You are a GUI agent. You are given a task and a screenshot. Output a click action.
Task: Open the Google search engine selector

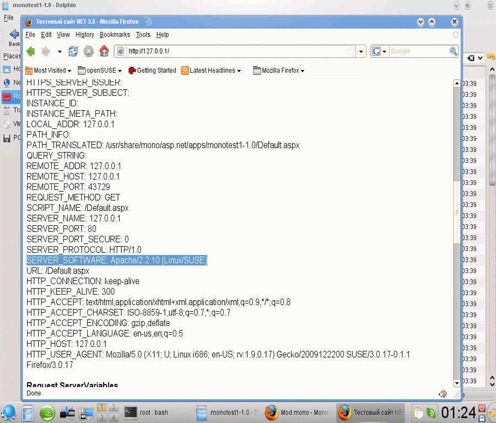pyautogui.click(x=380, y=51)
